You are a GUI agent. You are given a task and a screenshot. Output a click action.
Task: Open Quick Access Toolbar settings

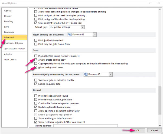coord(14,48)
